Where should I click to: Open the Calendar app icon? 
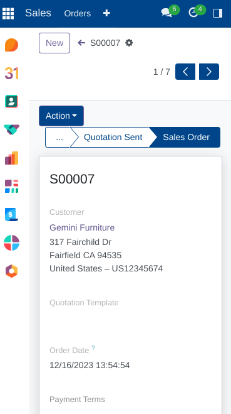tap(11, 73)
